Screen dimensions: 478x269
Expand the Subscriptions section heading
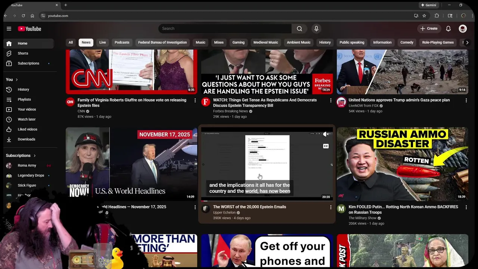21,155
